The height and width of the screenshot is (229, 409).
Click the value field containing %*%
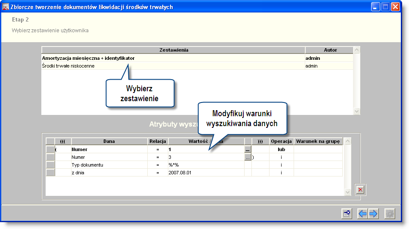(x=206, y=165)
